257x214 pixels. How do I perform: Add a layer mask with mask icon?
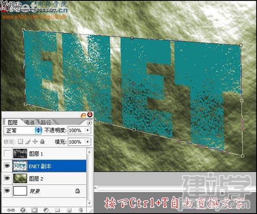pyautogui.click(x=34, y=210)
